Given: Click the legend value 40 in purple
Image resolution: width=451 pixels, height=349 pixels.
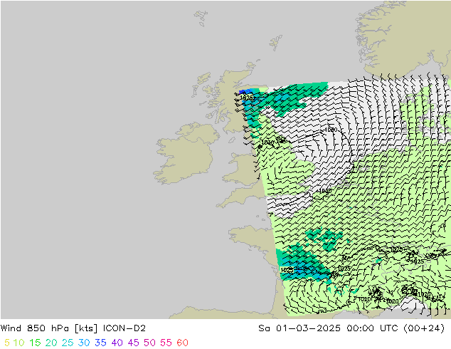Looking at the screenshot, I should 117,343.
